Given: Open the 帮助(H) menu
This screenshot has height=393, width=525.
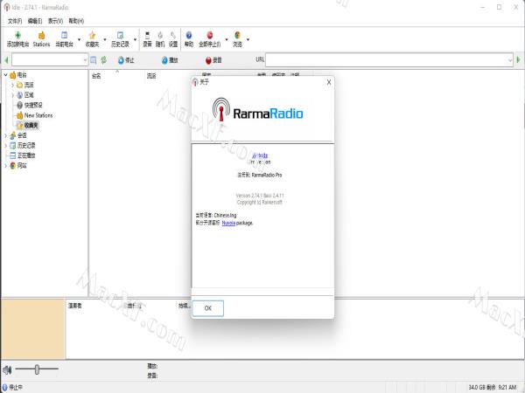Looking at the screenshot, I should coord(76,21).
